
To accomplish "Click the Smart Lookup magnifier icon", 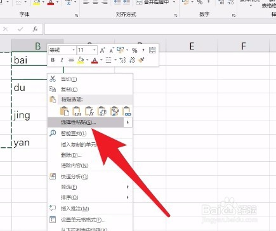I will (x=53, y=133).
